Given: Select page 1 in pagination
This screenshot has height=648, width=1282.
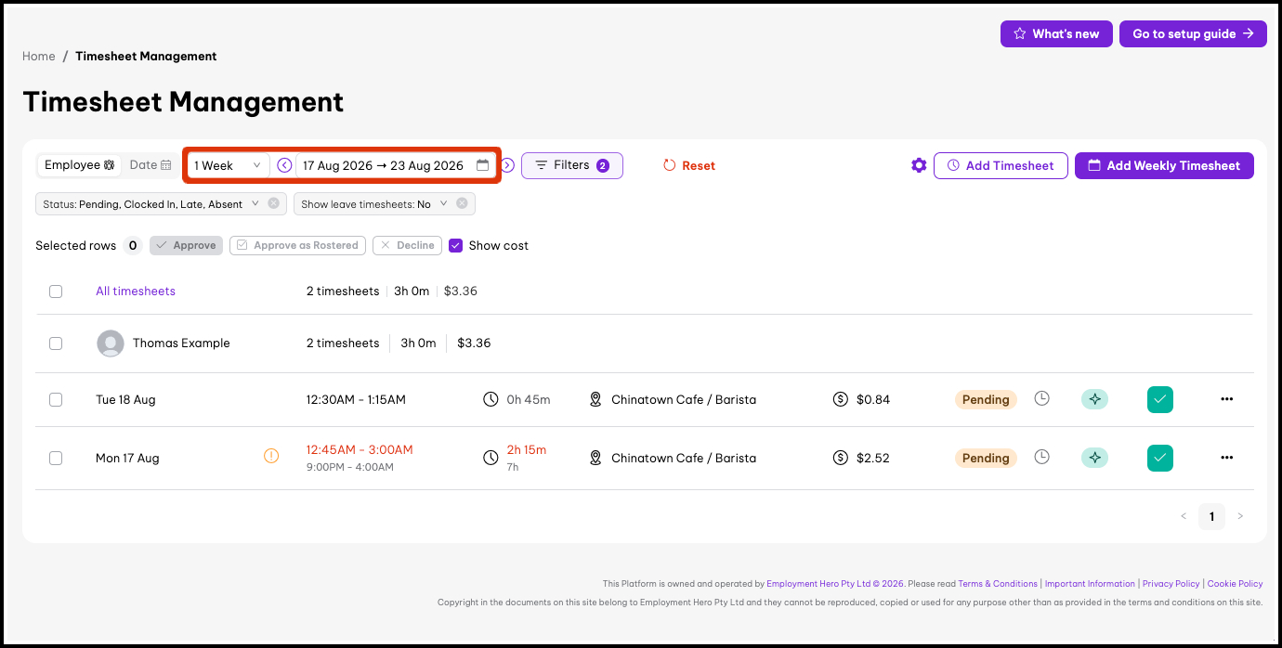Looking at the screenshot, I should 1211,516.
